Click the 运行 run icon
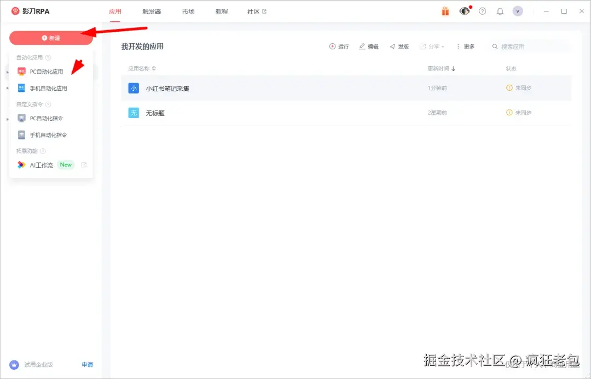This screenshot has width=591, height=379. [340, 46]
